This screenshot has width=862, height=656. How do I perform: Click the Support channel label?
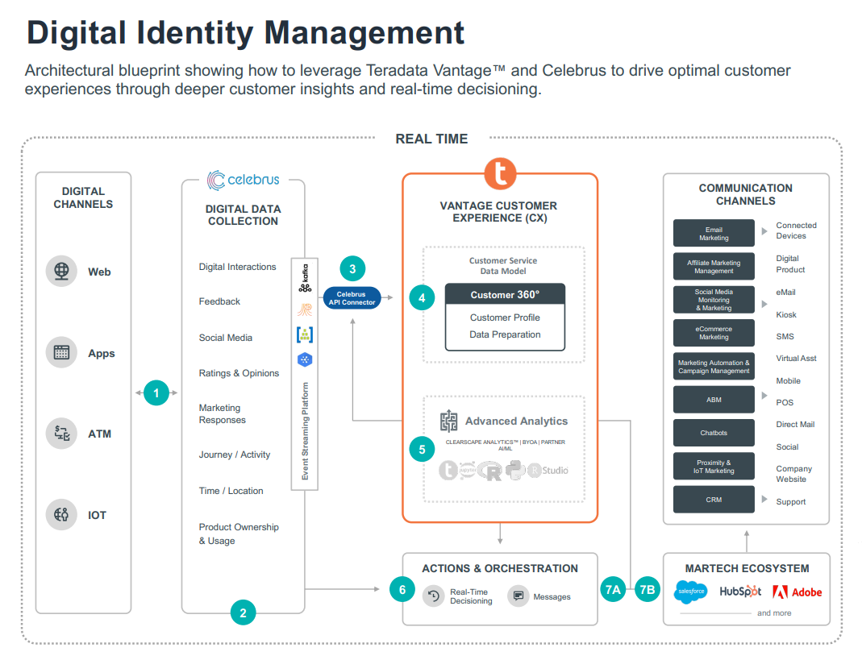coord(790,501)
